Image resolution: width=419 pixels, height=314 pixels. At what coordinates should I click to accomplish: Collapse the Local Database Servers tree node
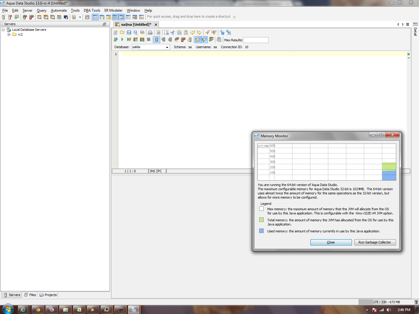[3, 30]
